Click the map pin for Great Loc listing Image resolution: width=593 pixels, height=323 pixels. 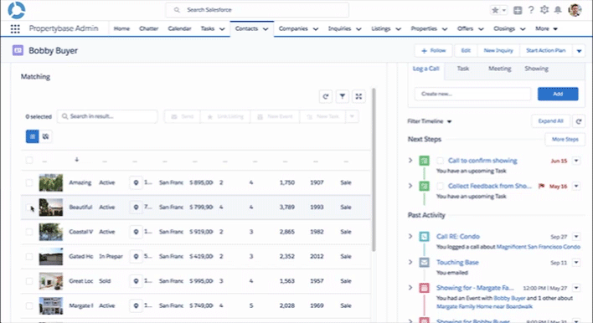click(137, 281)
